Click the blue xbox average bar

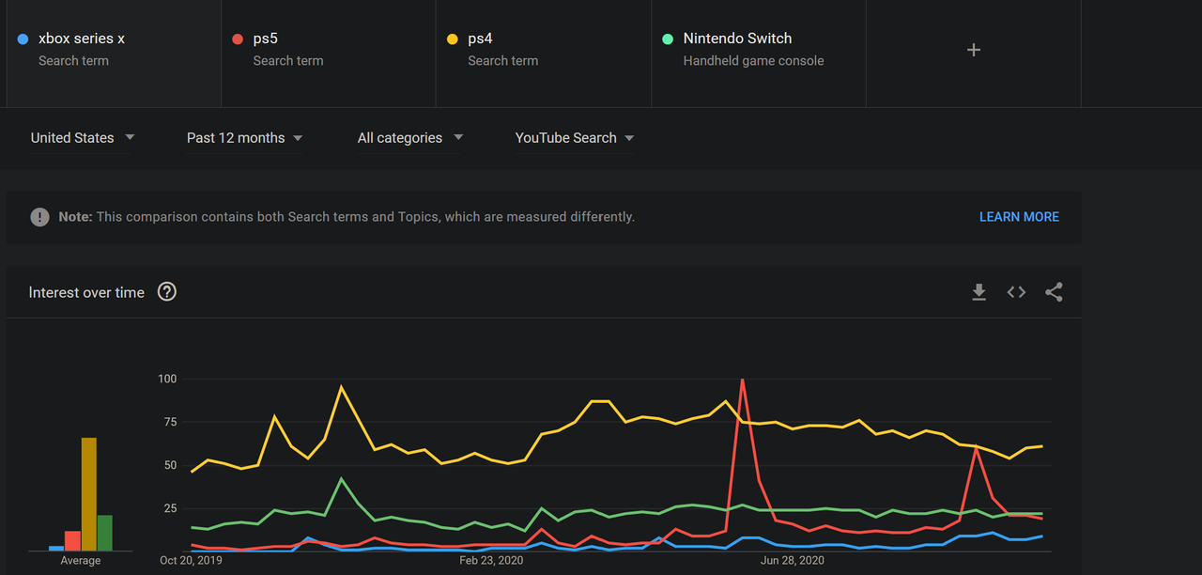(x=56, y=548)
